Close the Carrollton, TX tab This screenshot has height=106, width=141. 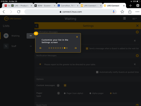pos(78,6)
